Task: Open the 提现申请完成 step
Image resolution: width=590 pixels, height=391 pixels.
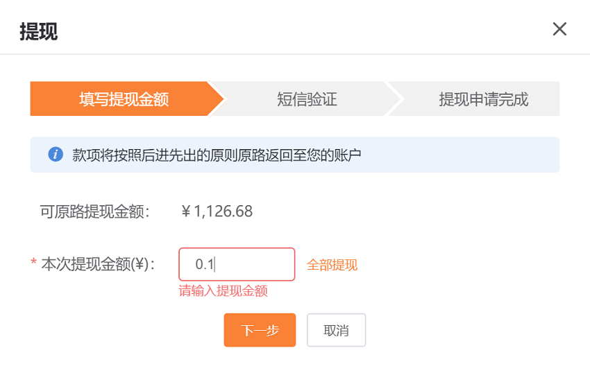Action: pos(483,99)
